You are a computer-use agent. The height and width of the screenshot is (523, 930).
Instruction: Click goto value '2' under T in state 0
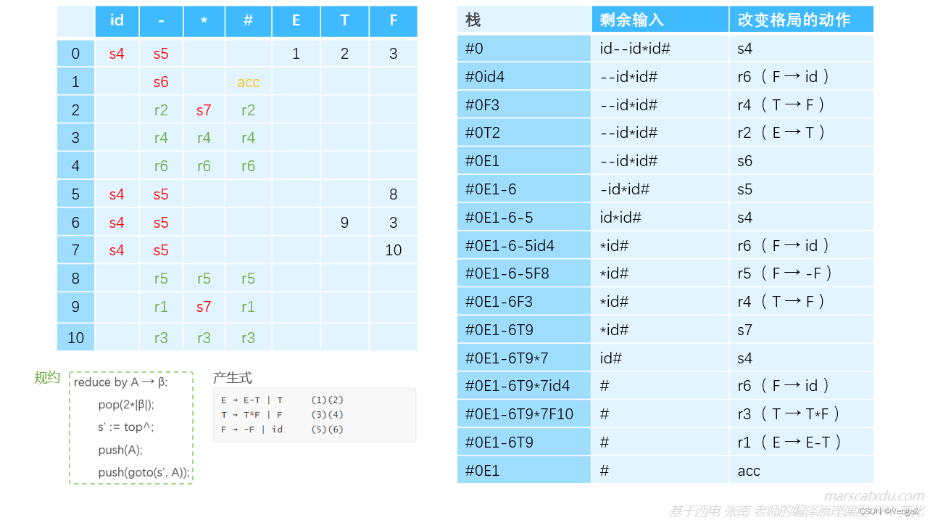coord(344,54)
